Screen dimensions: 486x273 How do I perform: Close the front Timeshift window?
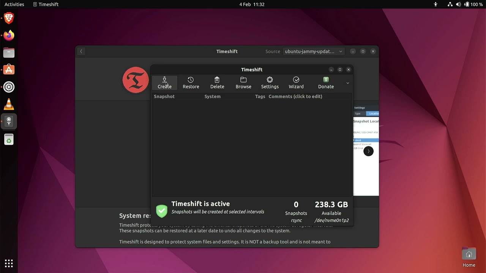[349, 69]
